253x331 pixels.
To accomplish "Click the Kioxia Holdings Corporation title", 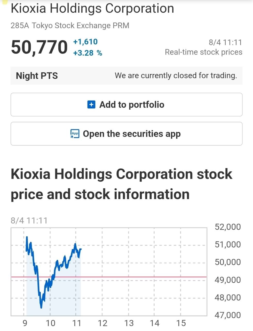I will (92, 8).
